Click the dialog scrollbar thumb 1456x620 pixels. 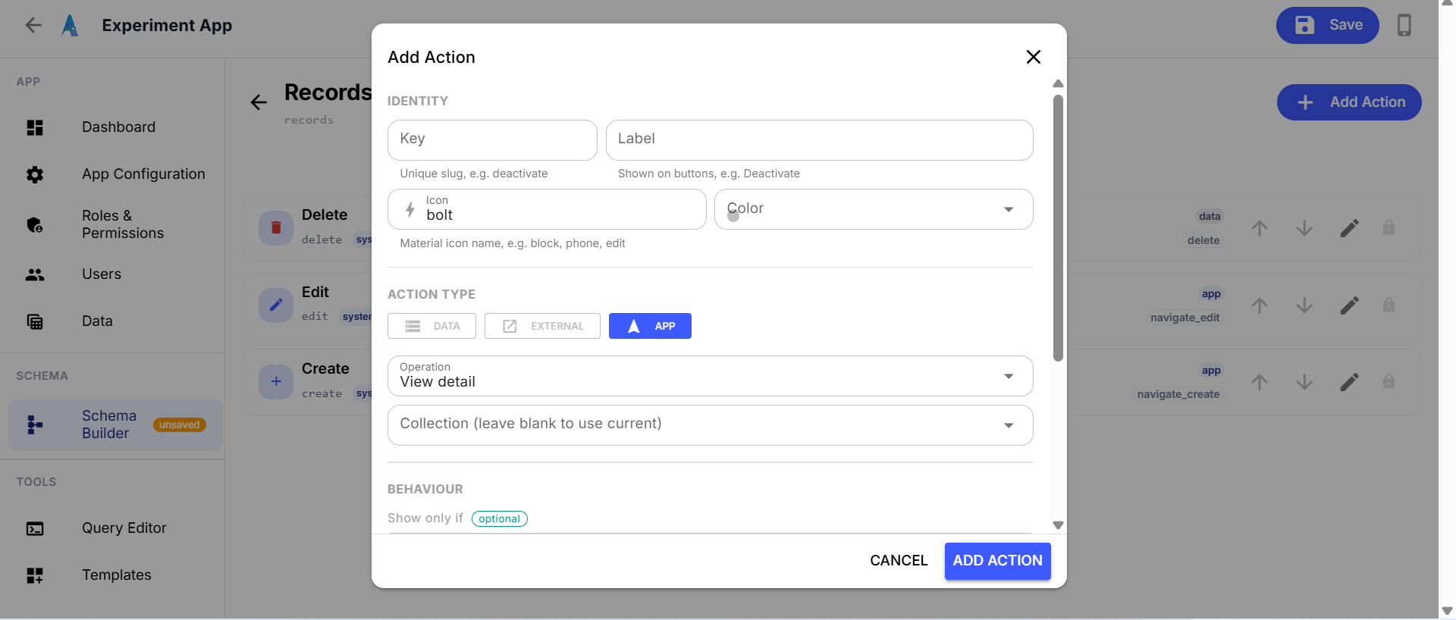[1058, 227]
